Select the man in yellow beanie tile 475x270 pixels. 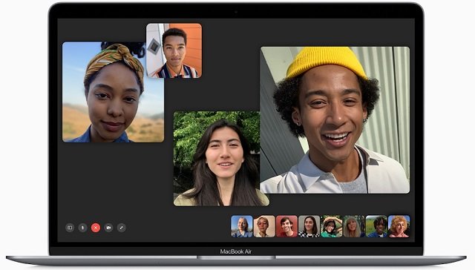335,120
